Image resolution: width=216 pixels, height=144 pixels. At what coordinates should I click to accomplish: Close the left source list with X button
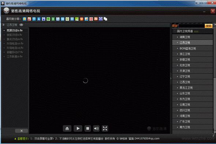point(22,131)
